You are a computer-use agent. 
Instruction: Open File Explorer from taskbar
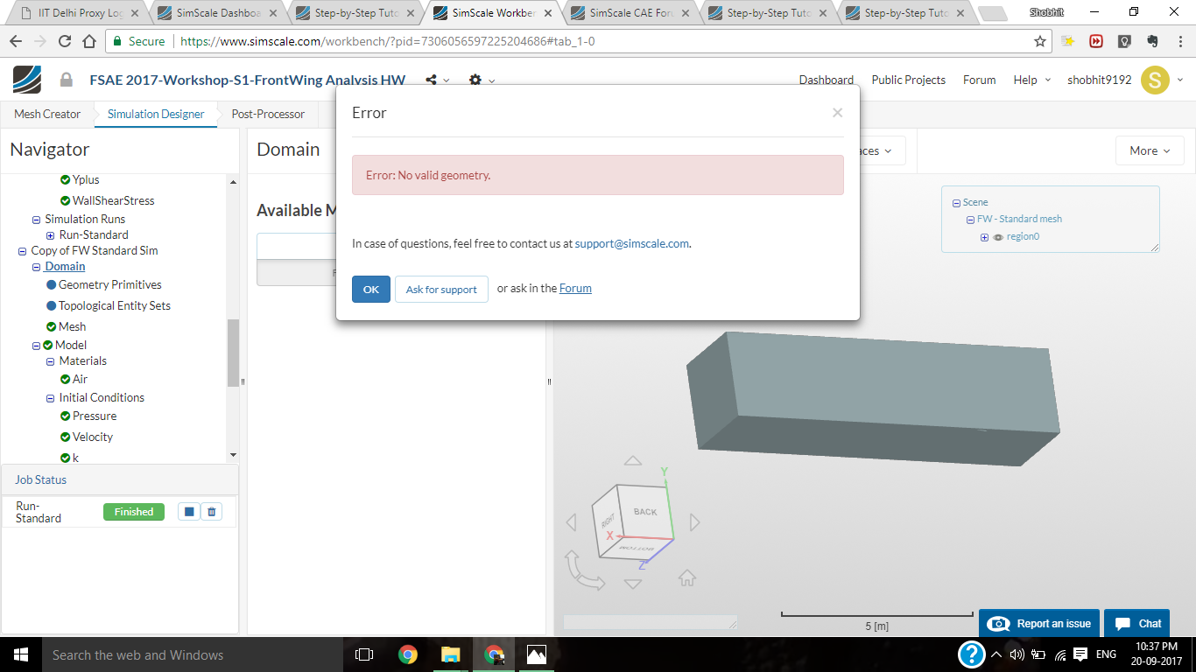pos(450,654)
